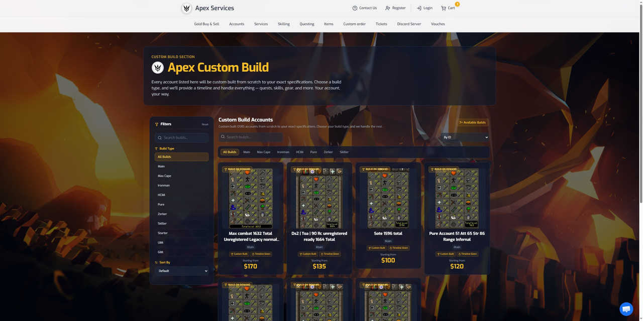The image size is (643, 321).
Task: Click the Filters funnel icon
Action: click(157, 124)
